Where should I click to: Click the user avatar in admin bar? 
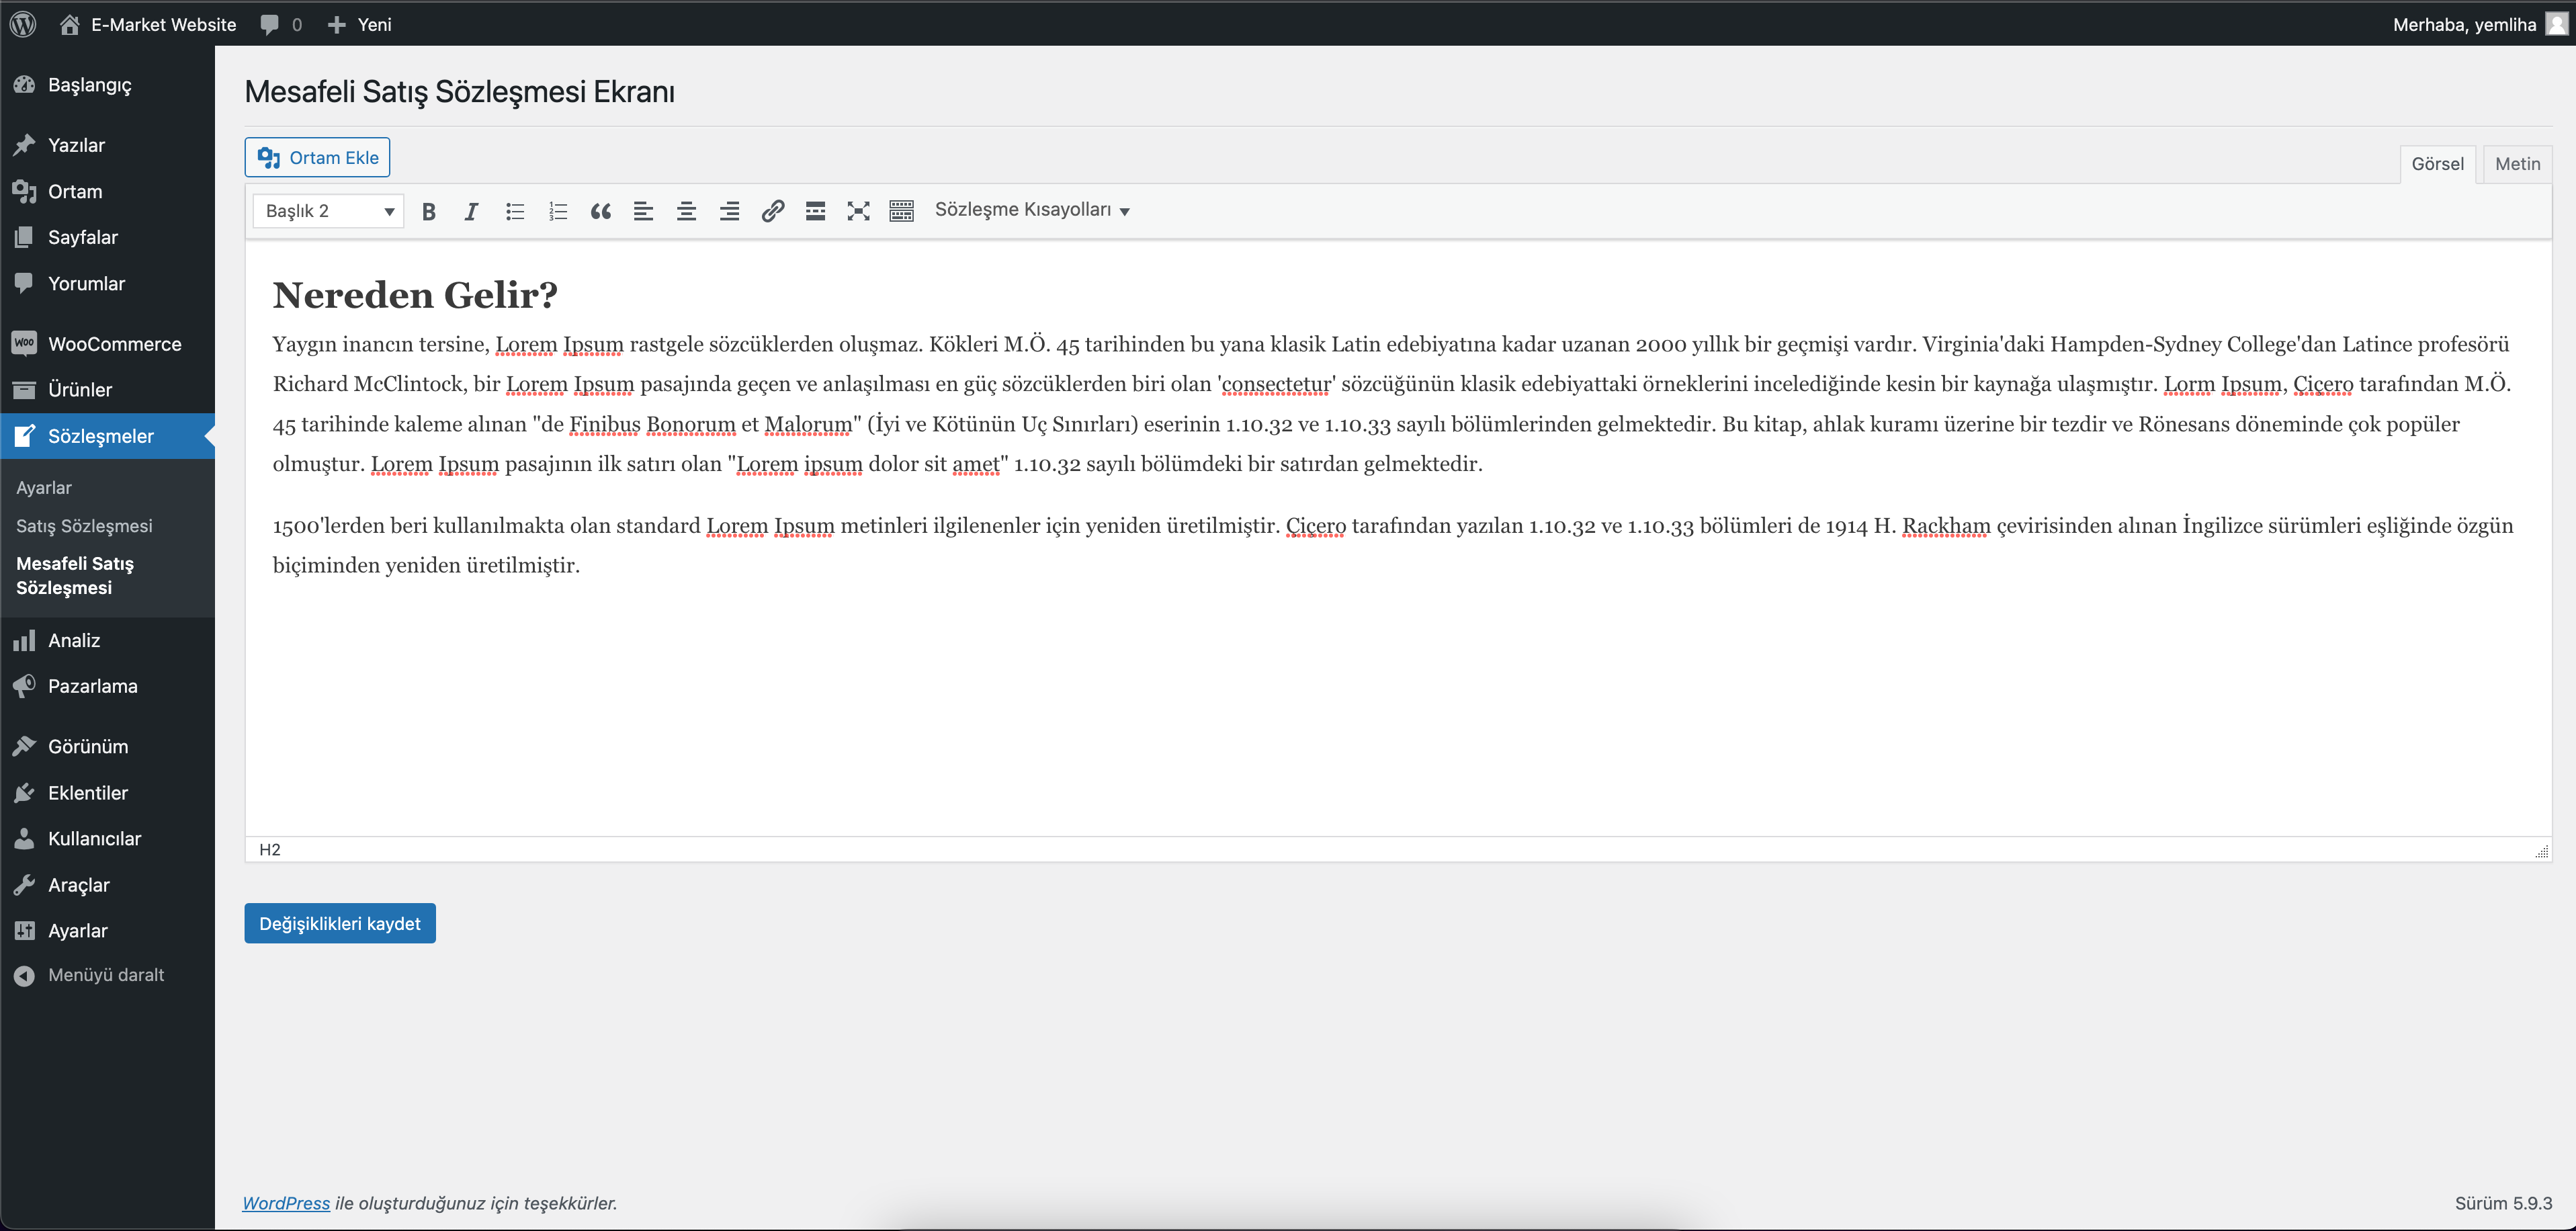point(2556,24)
